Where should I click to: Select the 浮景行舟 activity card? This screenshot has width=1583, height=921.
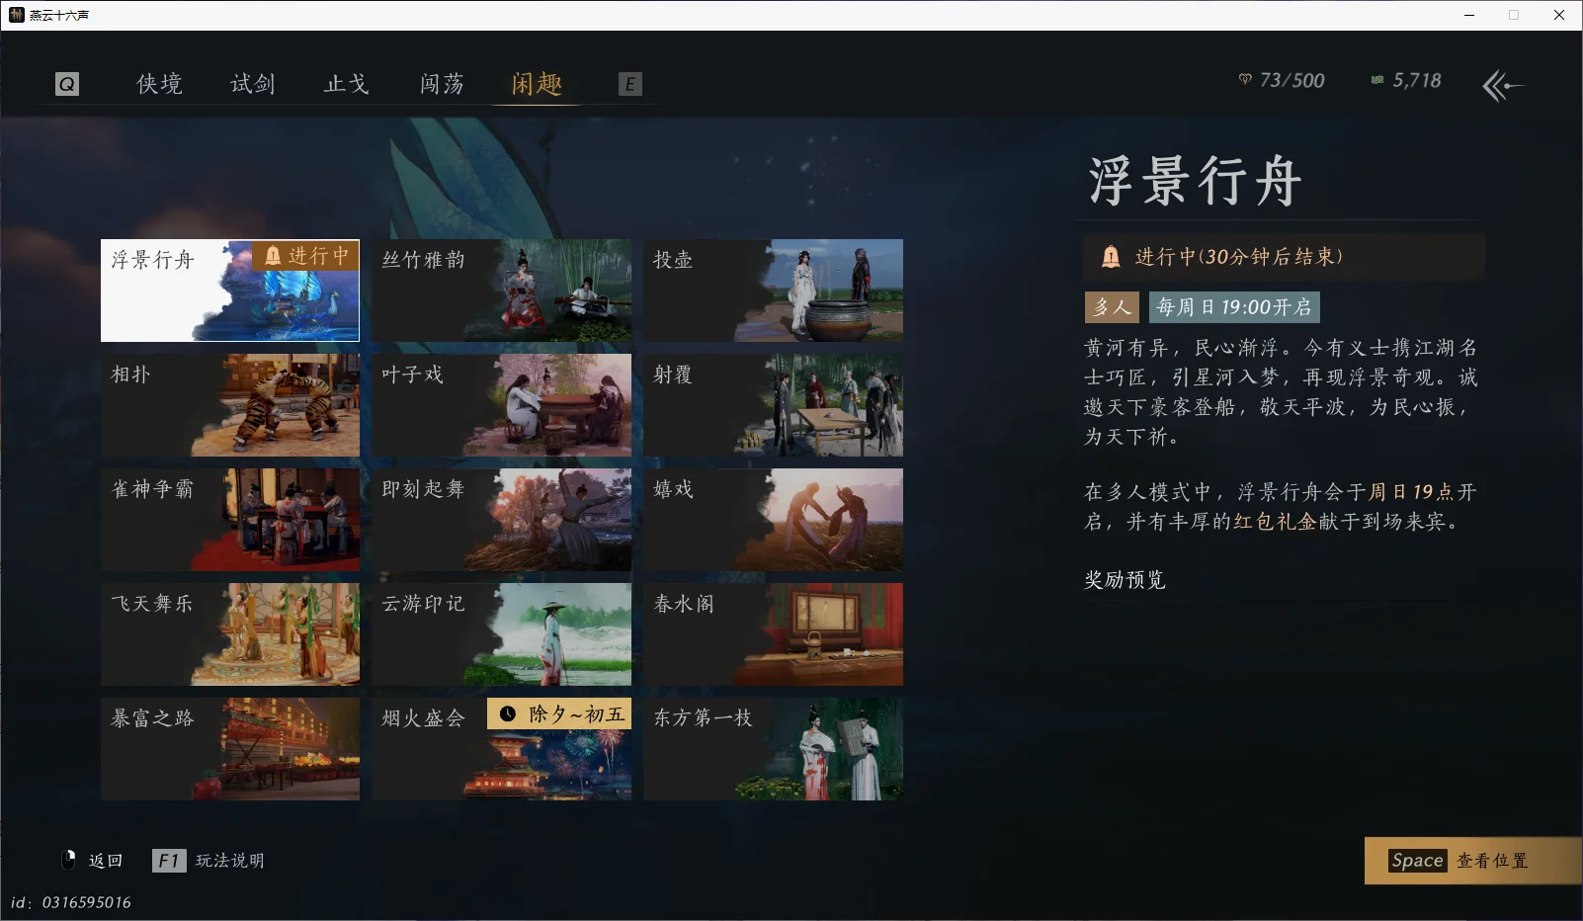[230, 291]
